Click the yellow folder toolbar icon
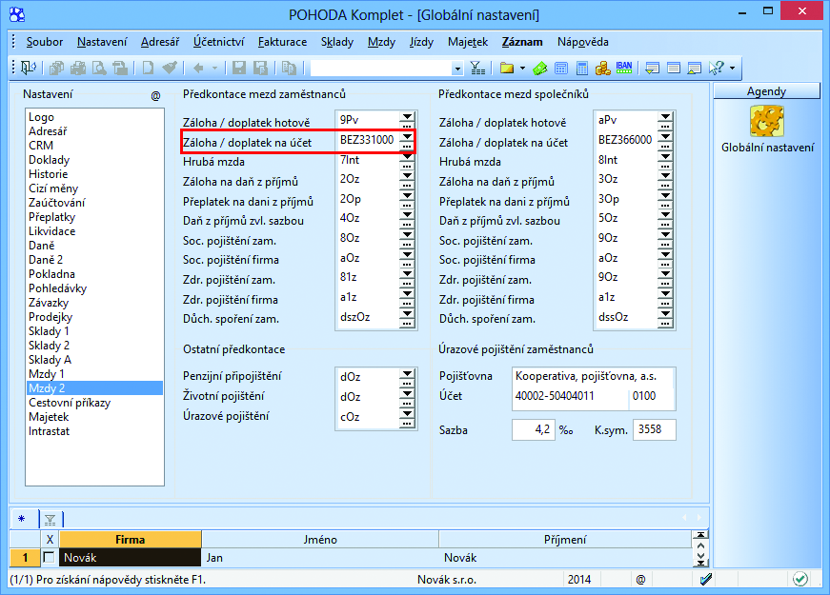Screen dimensions: 830x595 (507, 68)
